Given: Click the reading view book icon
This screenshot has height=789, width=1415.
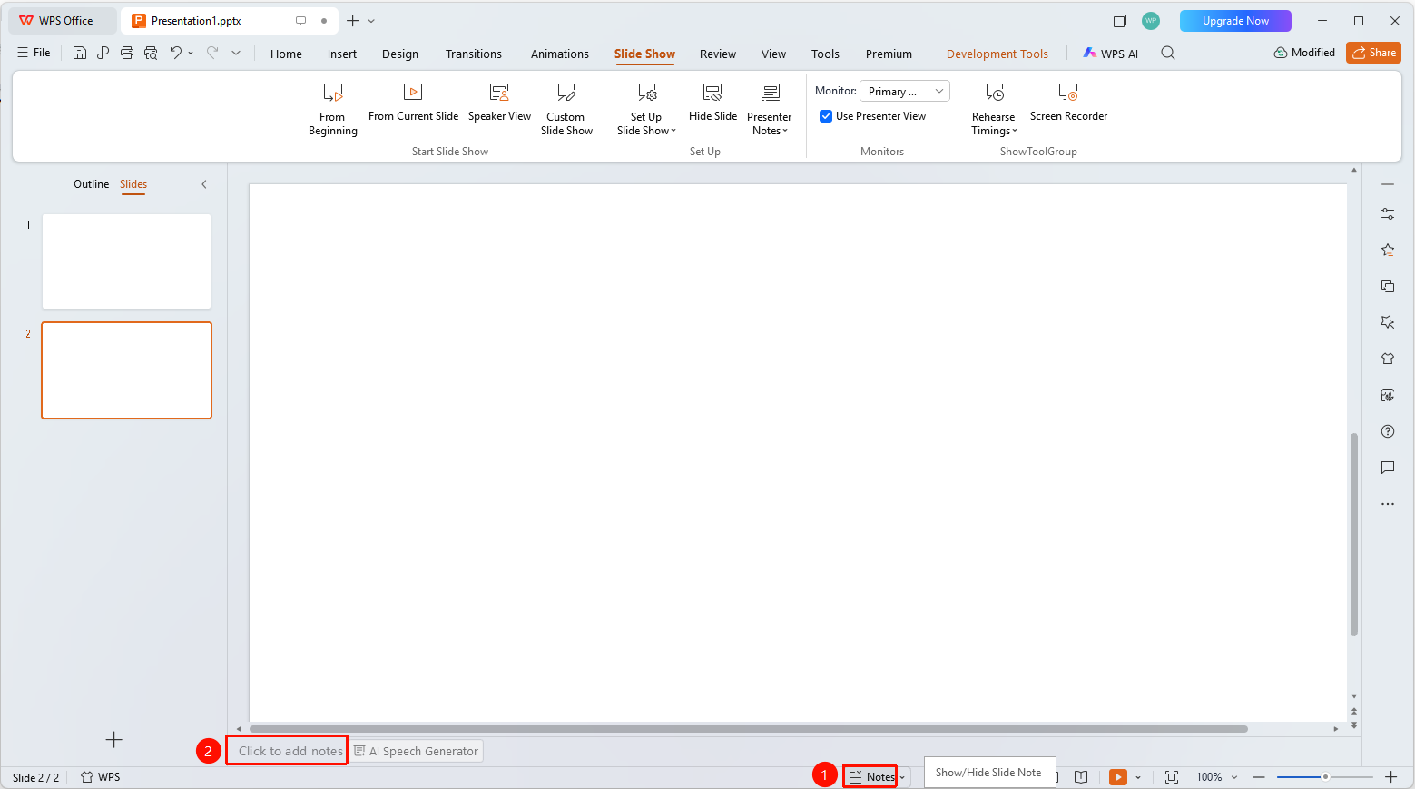Looking at the screenshot, I should pyautogui.click(x=1081, y=777).
